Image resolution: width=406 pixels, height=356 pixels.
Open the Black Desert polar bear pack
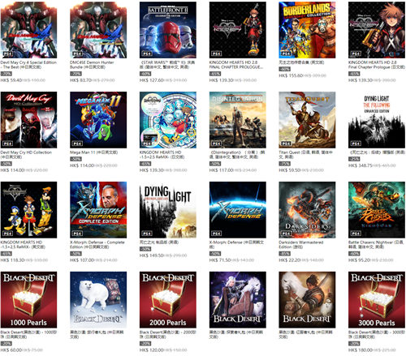(x=98, y=300)
